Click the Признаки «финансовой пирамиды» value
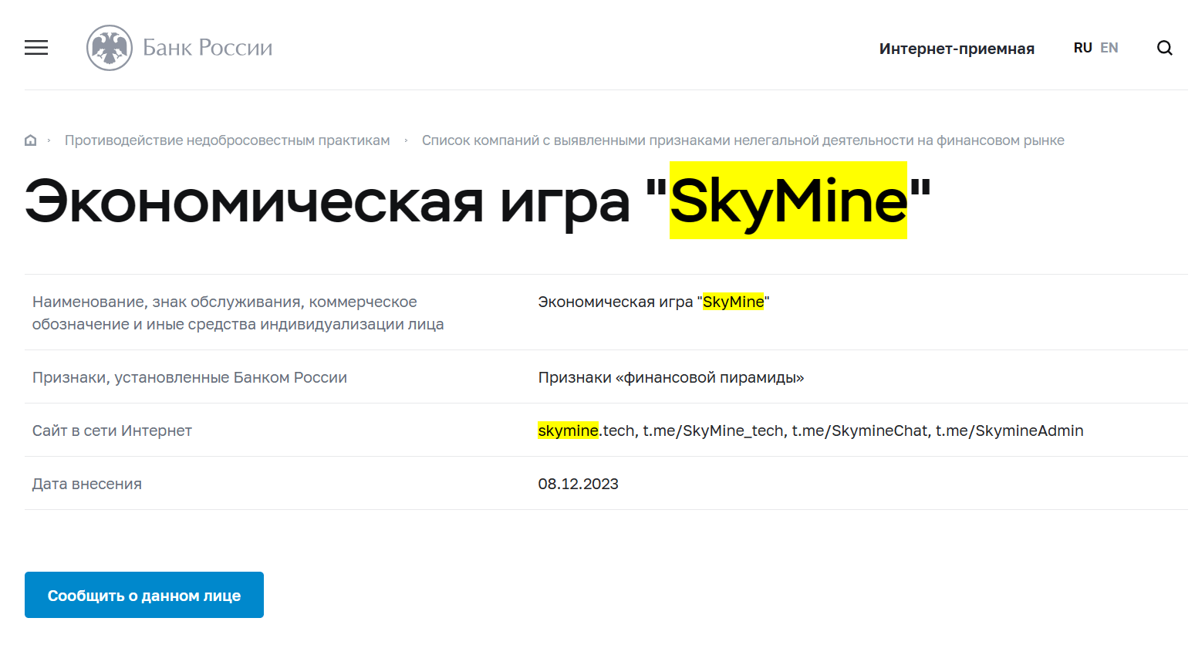 point(671,377)
